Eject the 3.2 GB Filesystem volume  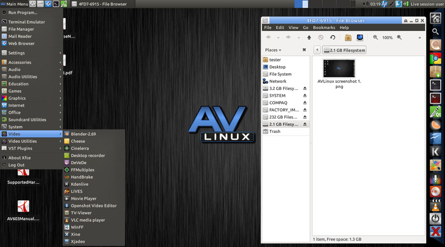pos(305,88)
